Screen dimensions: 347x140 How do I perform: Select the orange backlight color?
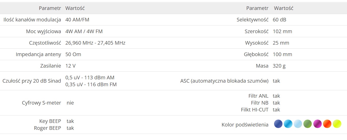[327, 124]
